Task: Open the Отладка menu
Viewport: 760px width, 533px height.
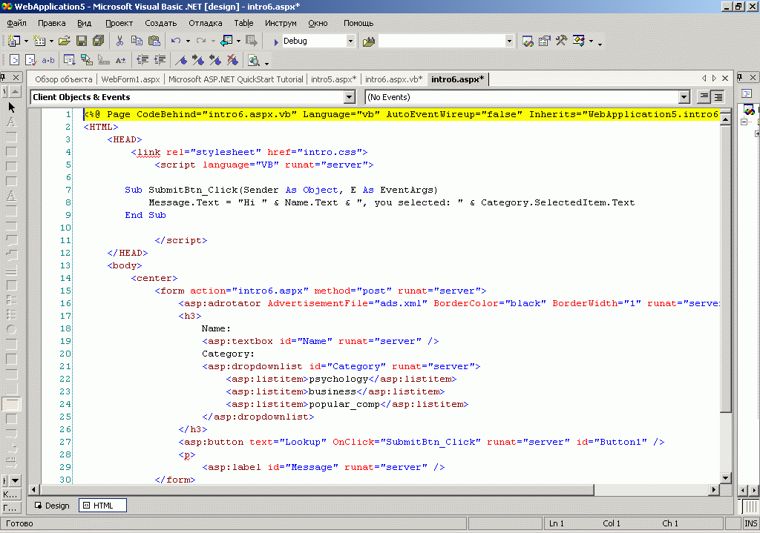Action: 205,23
